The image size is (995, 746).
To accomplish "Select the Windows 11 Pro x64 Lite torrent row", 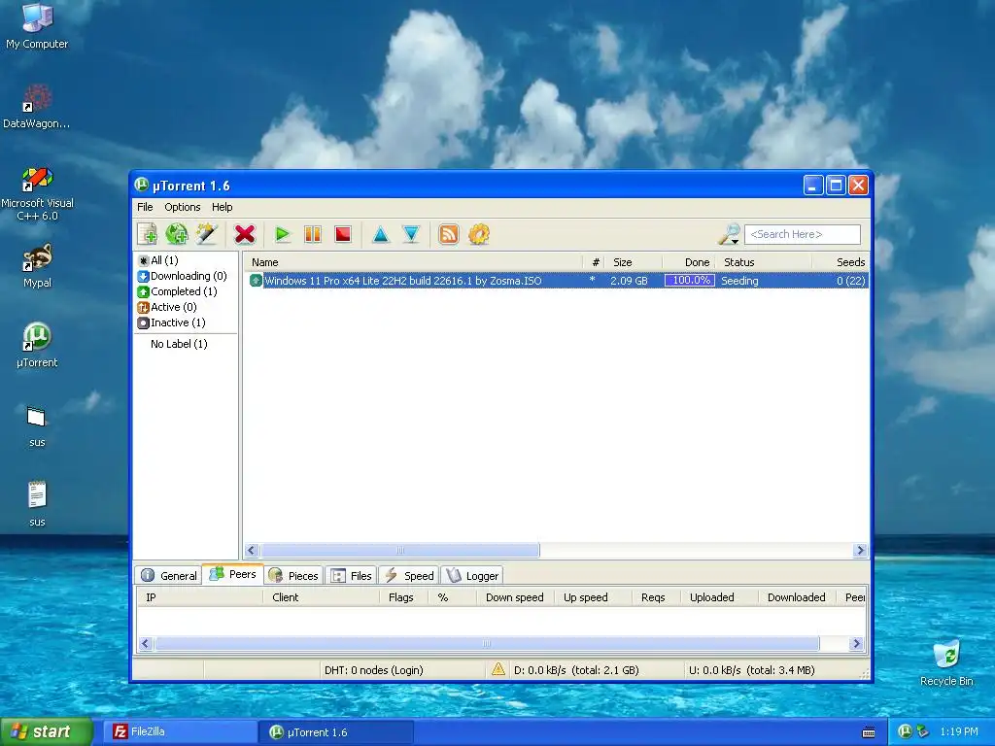I will click(557, 281).
